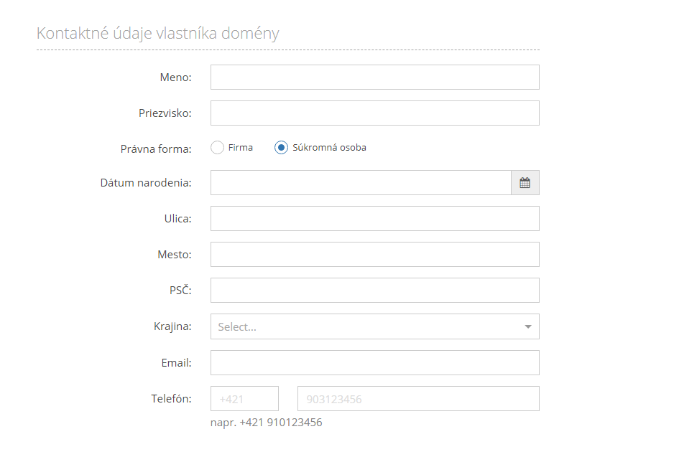This screenshot has height=452, width=674.
Task: Click into the Mesto city field
Action: click(x=374, y=255)
